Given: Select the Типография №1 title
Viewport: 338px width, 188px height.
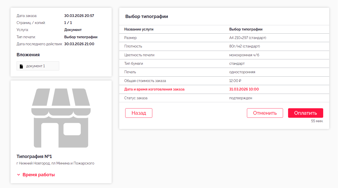Looking at the screenshot, I should 34,156.
